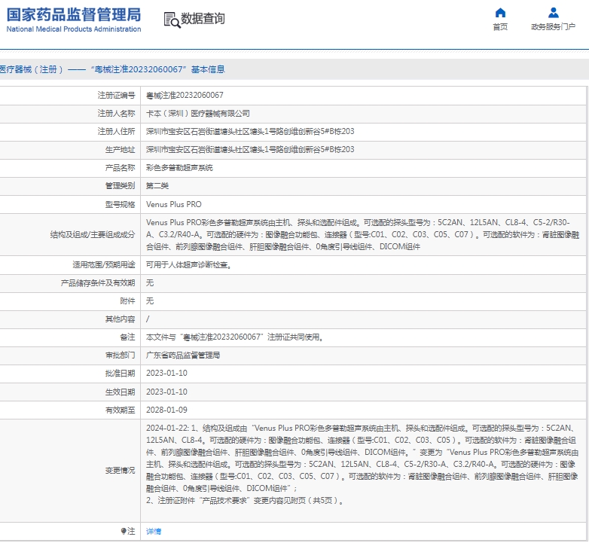Click registration number 粤械注准20232060067 value
Image resolution: width=589 pixels, height=543 pixels.
pyautogui.click(x=184, y=96)
